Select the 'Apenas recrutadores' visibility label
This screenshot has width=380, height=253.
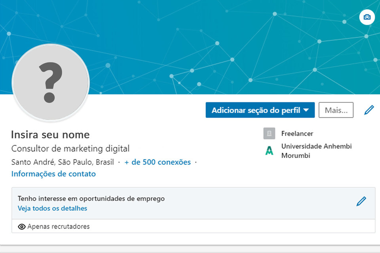(58, 227)
